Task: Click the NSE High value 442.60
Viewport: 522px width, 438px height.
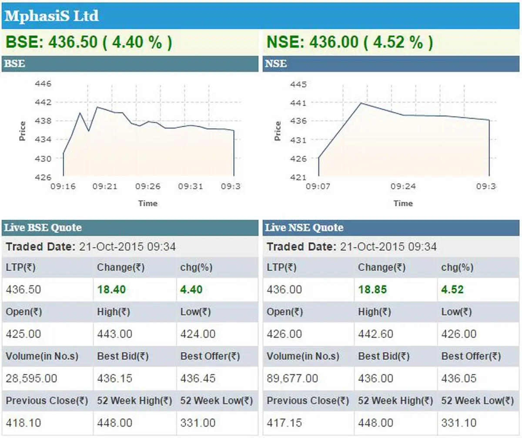Action: pos(375,334)
